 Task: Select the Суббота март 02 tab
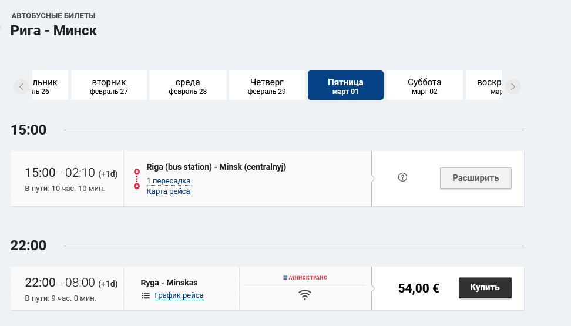click(424, 85)
